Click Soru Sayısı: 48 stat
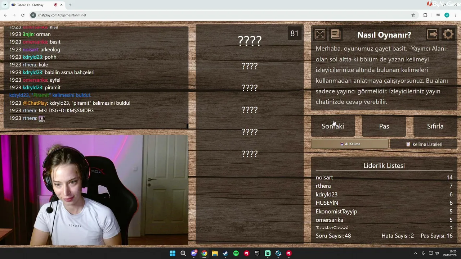The height and width of the screenshot is (259, 461). 333,236
